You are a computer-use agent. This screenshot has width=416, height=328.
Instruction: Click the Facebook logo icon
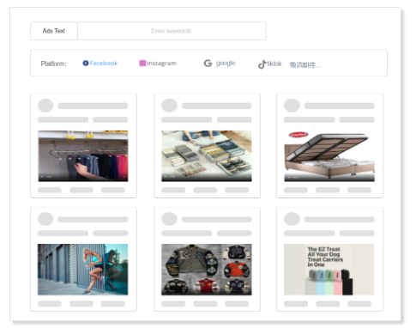point(86,64)
